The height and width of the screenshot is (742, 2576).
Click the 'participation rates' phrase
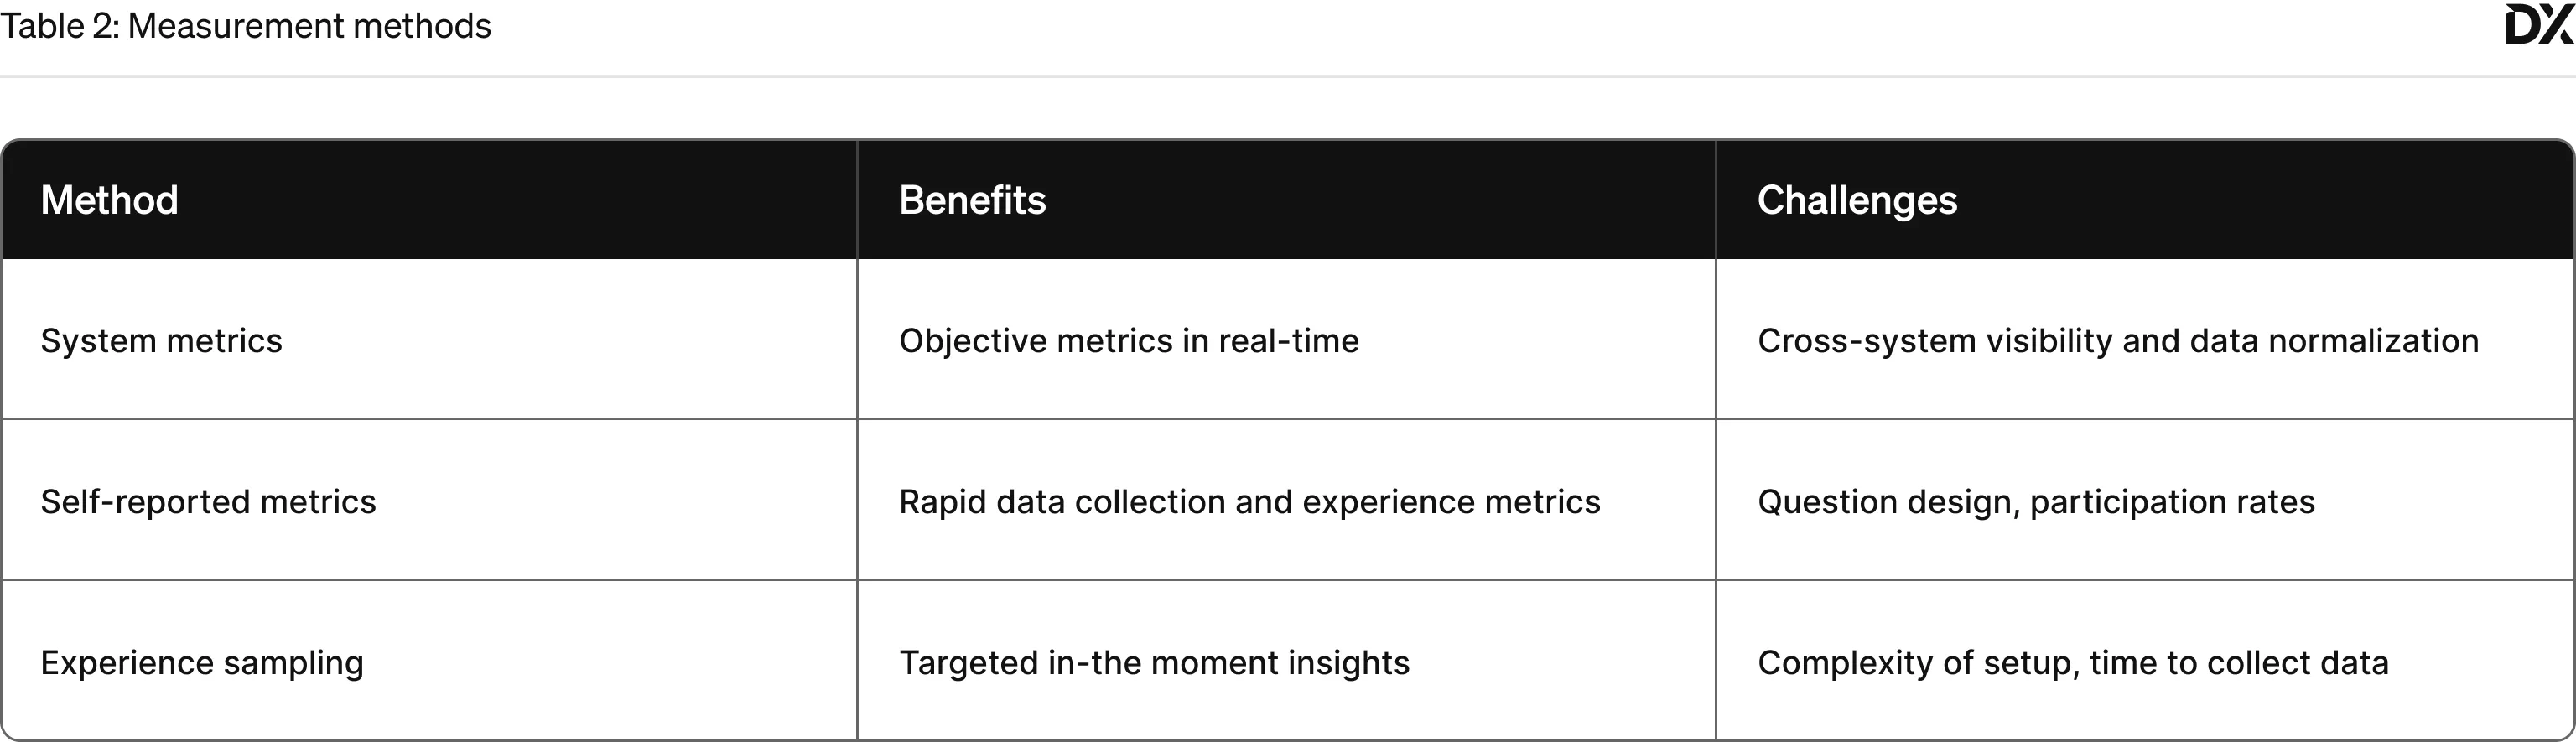coord(2172,502)
